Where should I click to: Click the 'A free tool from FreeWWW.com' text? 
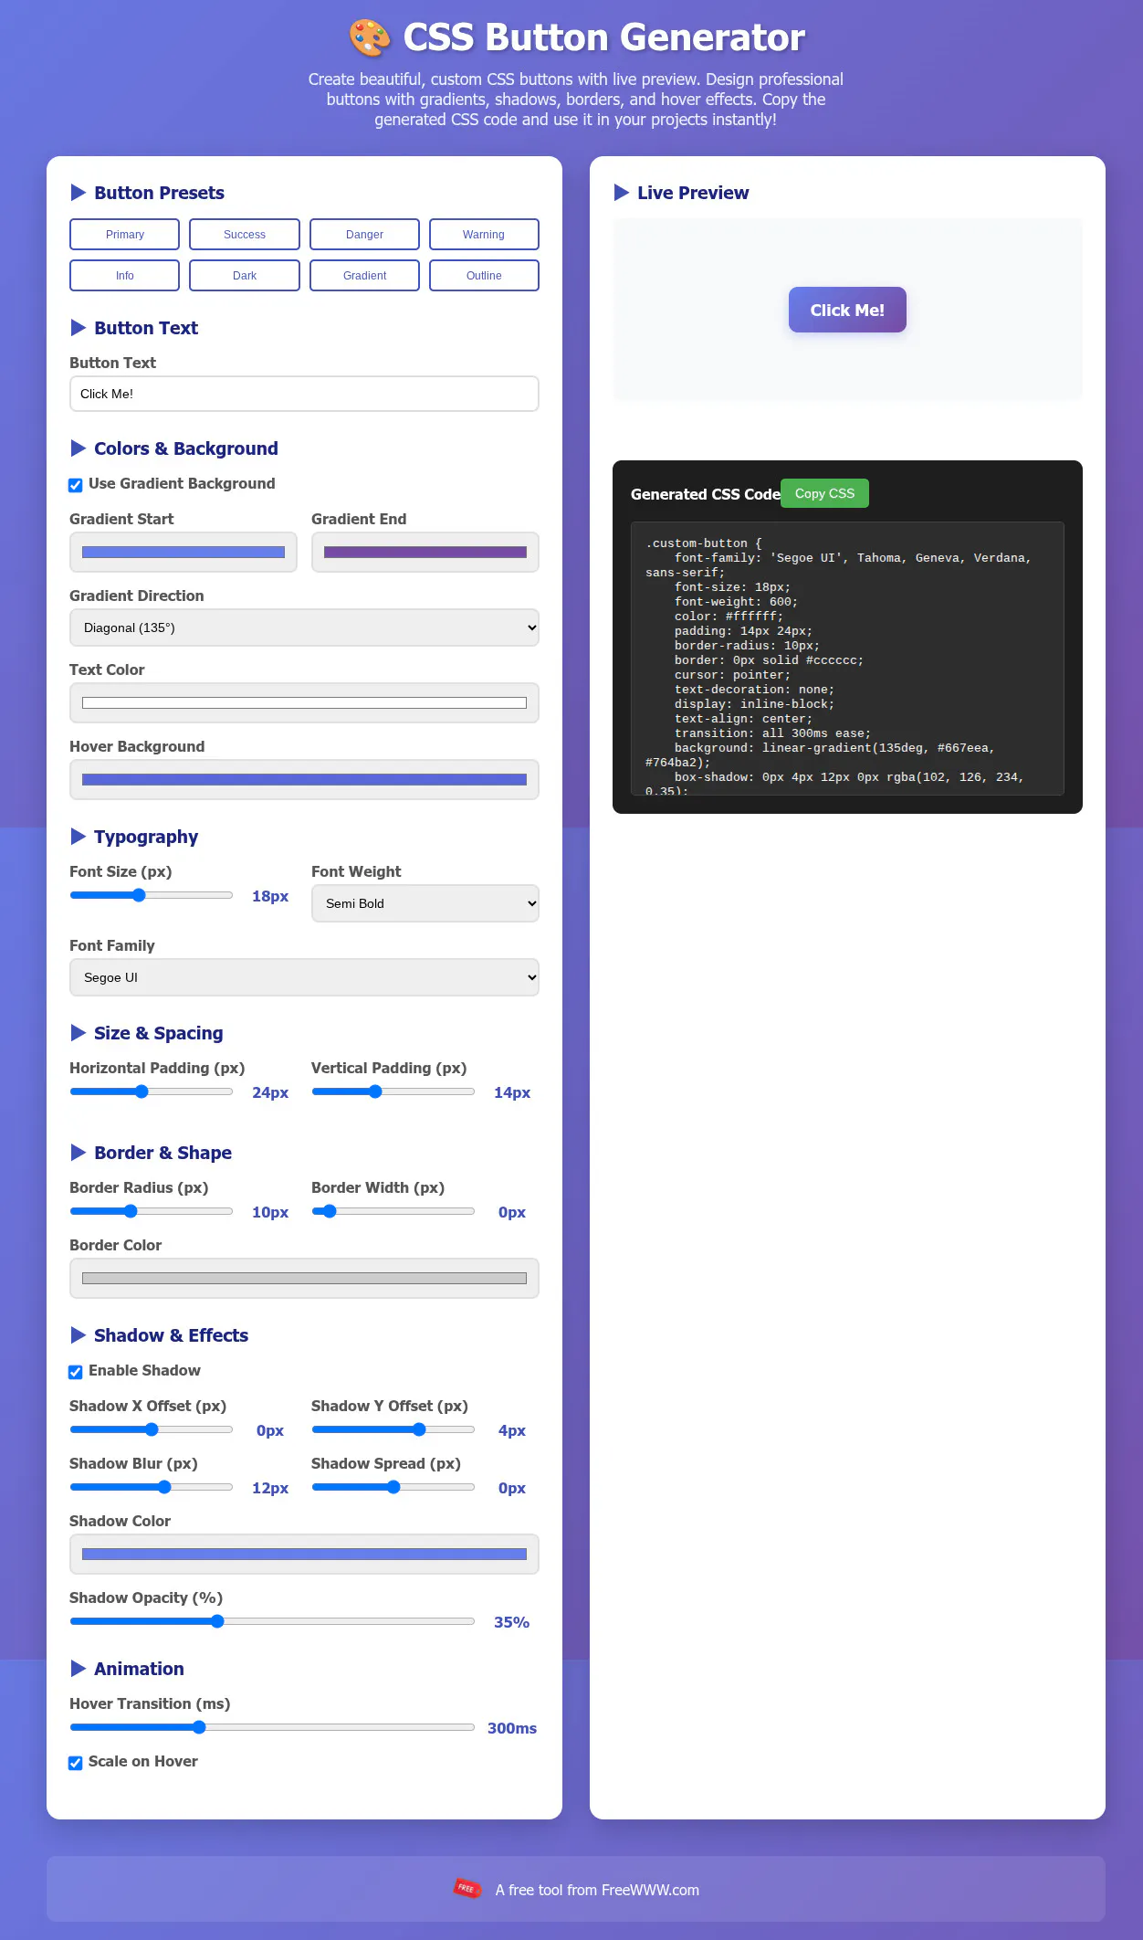coord(597,1890)
